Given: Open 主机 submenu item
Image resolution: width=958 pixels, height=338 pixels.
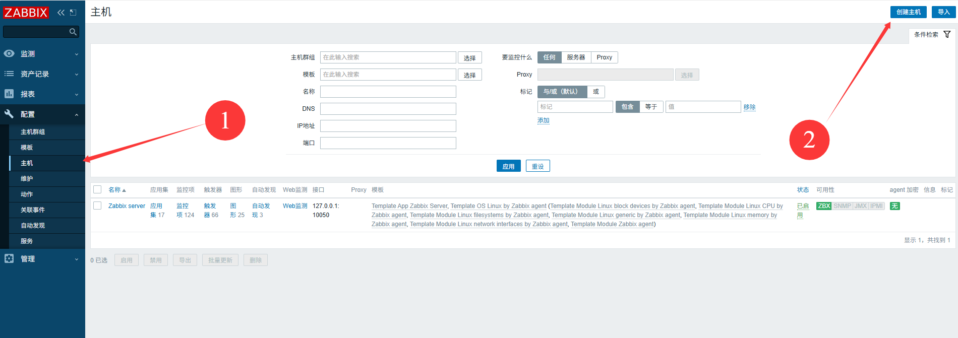Looking at the screenshot, I should pos(47,163).
